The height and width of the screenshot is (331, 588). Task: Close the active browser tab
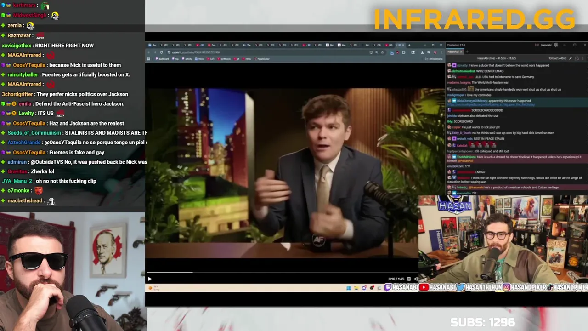pos(403,45)
